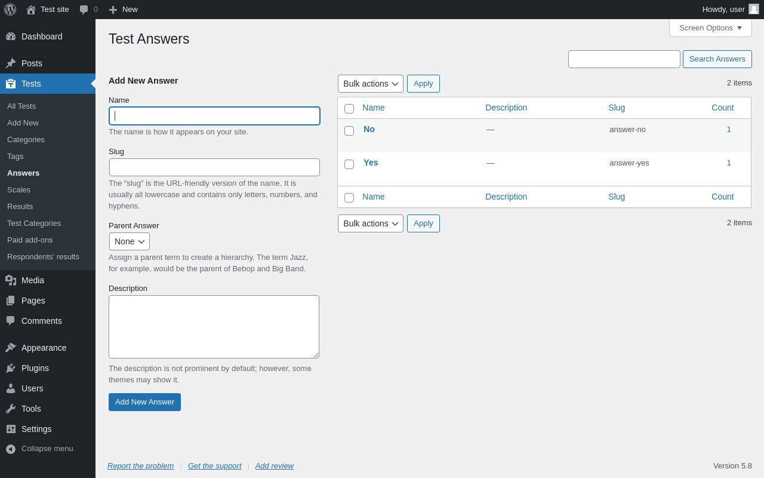Viewport: 764px width, 478px height.
Task: Check the box for the Yes answer
Action: (x=349, y=164)
